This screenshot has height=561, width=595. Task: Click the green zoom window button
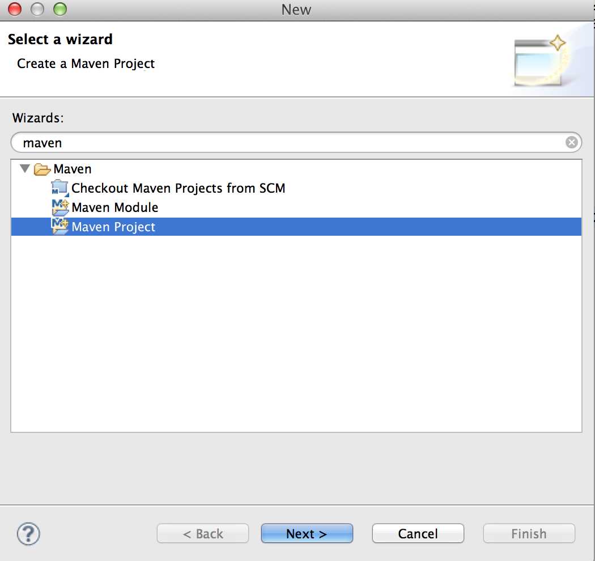[x=60, y=9]
